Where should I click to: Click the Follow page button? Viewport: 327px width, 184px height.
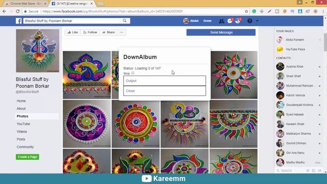[90, 32]
